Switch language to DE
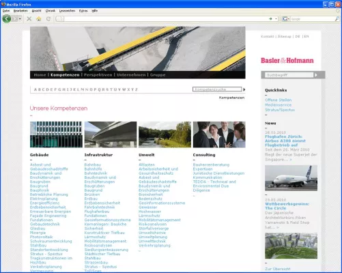Screen dimensions: 342x273 click(298, 36)
